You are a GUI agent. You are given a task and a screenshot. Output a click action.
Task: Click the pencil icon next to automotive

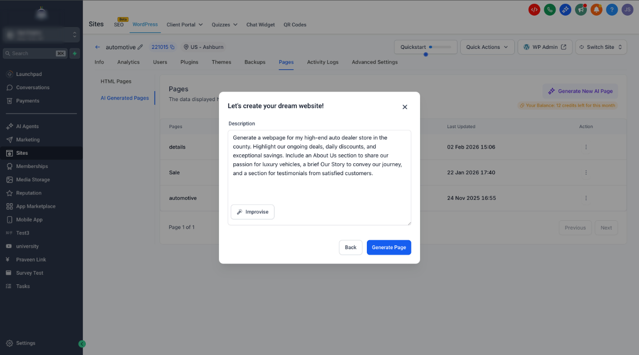point(140,47)
